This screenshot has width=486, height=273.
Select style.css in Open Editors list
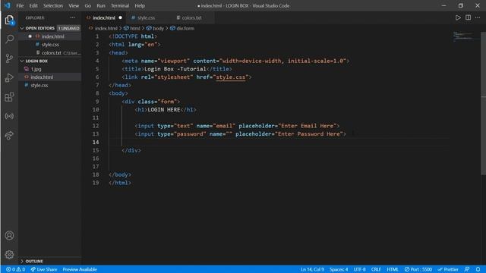(x=50, y=45)
